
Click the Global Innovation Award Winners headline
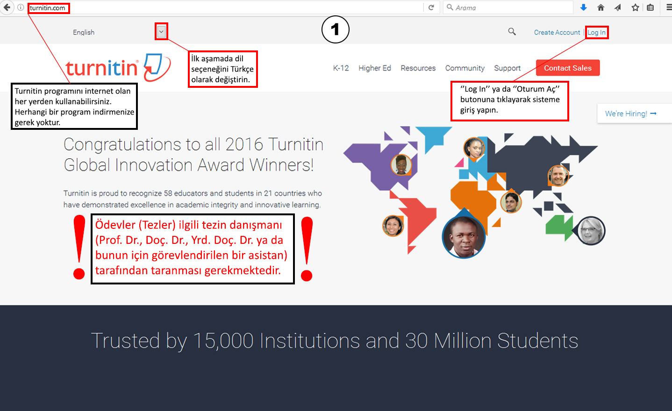pyautogui.click(x=193, y=155)
